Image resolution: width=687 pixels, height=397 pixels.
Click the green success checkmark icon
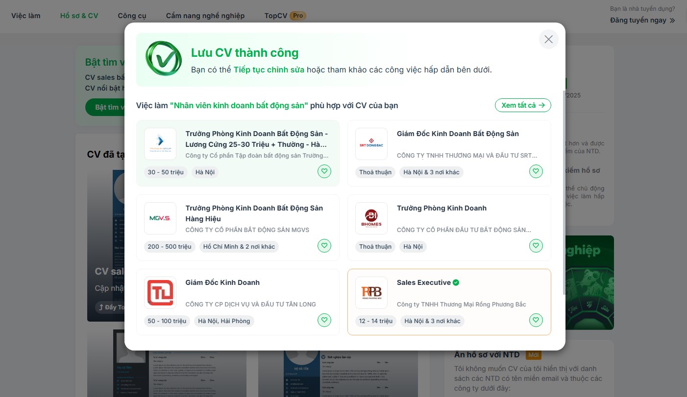pyautogui.click(x=164, y=58)
